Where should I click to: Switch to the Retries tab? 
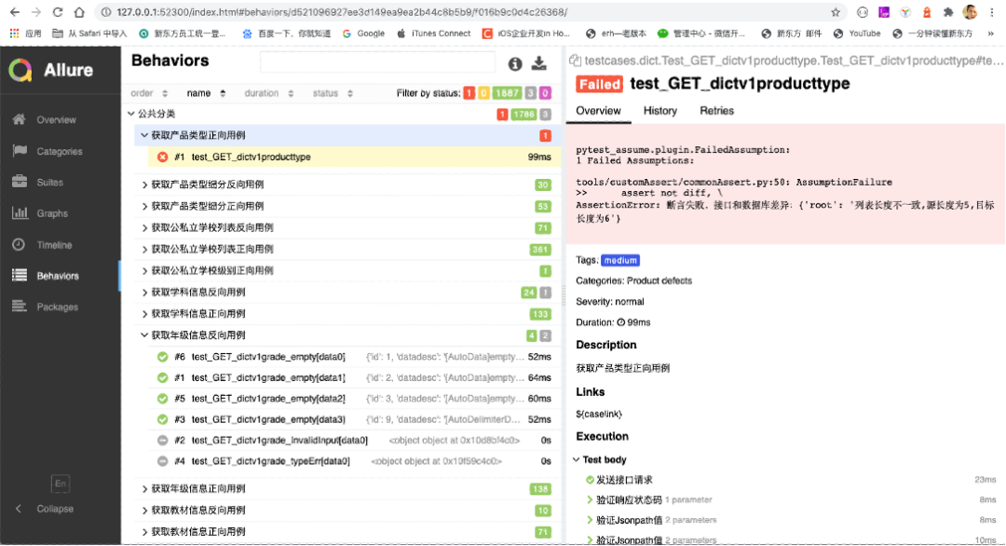coord(716,110)
